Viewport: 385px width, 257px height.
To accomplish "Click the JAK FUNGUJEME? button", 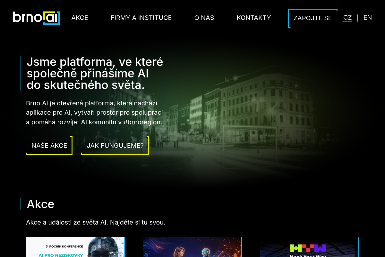I will click(x=116, y=146).
